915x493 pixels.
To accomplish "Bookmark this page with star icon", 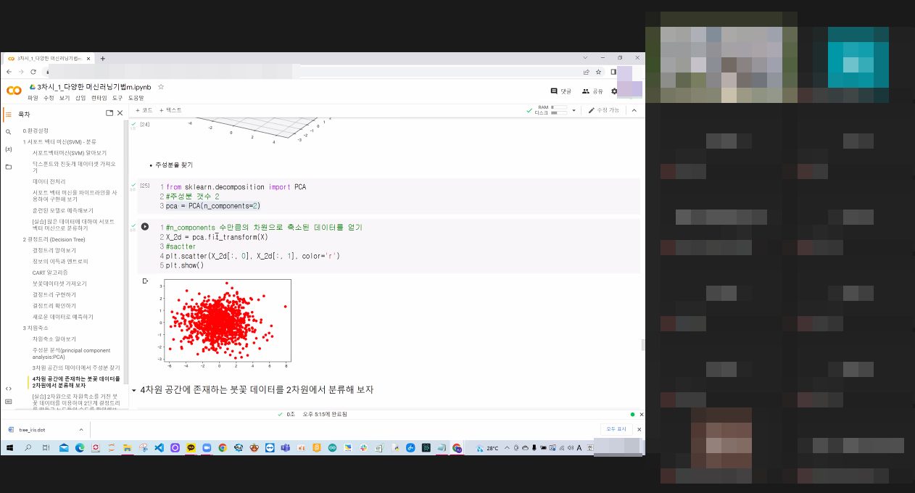I will coord(598,72).
